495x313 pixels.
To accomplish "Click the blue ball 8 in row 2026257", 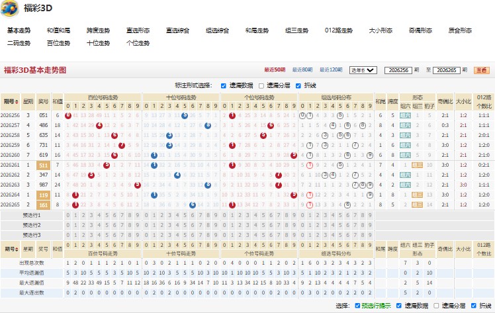I will (x=208, y=126).
